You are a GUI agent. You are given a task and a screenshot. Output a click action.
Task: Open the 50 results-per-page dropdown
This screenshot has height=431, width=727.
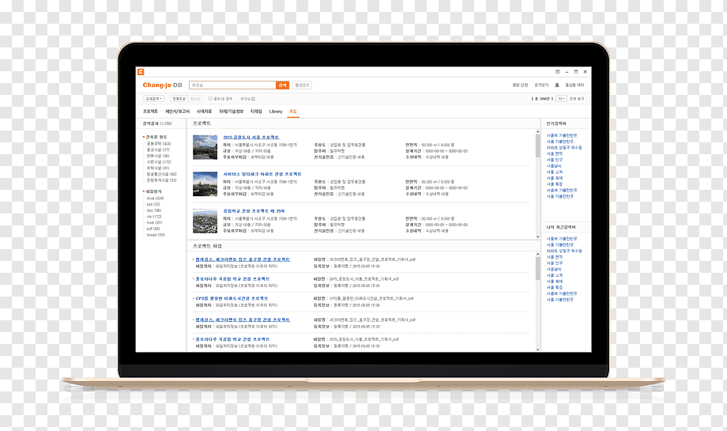561,99
